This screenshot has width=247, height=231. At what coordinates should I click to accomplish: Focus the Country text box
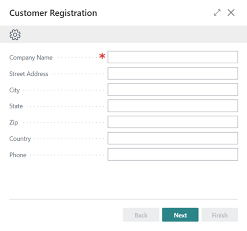pos(173,138)
